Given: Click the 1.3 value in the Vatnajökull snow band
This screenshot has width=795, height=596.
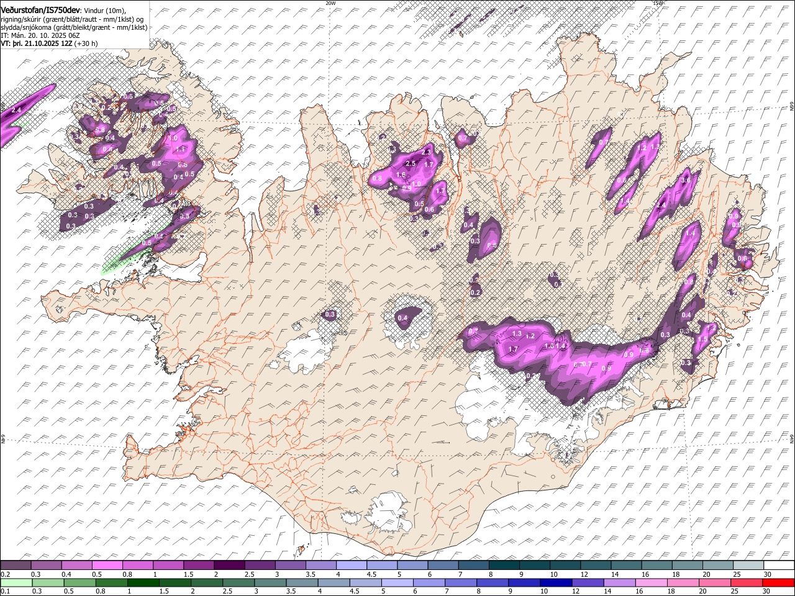Looking at the screenshot, I should click(x=517, y=334).
